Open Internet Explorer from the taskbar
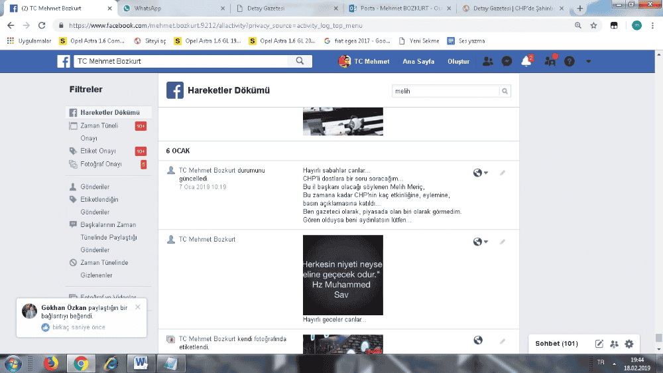 (111, 364)
